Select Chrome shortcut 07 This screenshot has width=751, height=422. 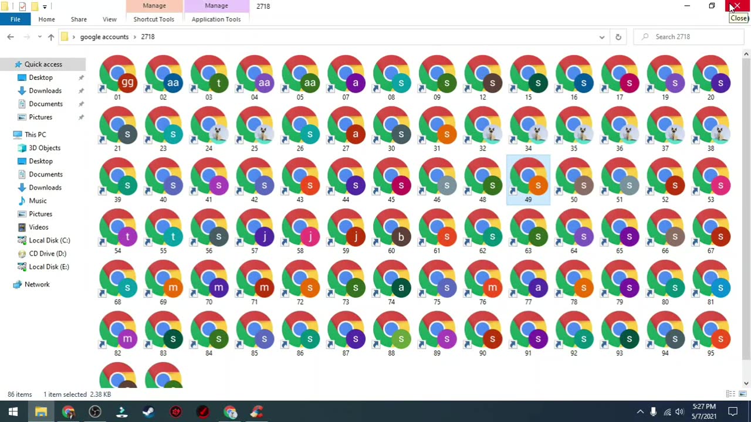346,77
